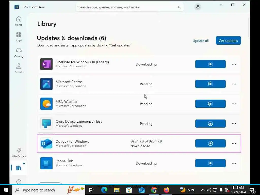
Task: Stop Cross Device Experience Host update
Action: [x=210, y=124]
